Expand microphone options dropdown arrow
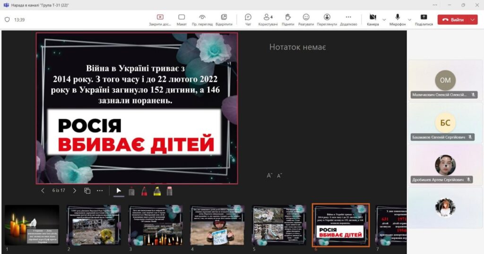 (409, 20)
